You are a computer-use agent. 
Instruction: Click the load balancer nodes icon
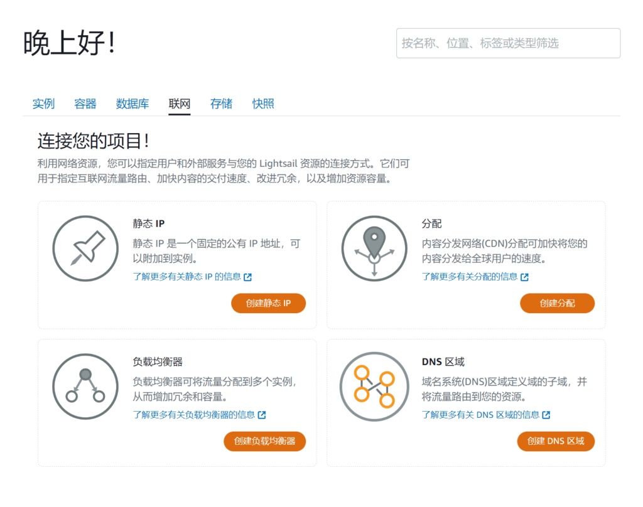[85, 386]
